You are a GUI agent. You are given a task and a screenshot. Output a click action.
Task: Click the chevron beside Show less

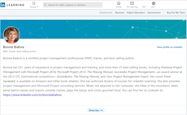pyautogui.click(x=102, y=110)
